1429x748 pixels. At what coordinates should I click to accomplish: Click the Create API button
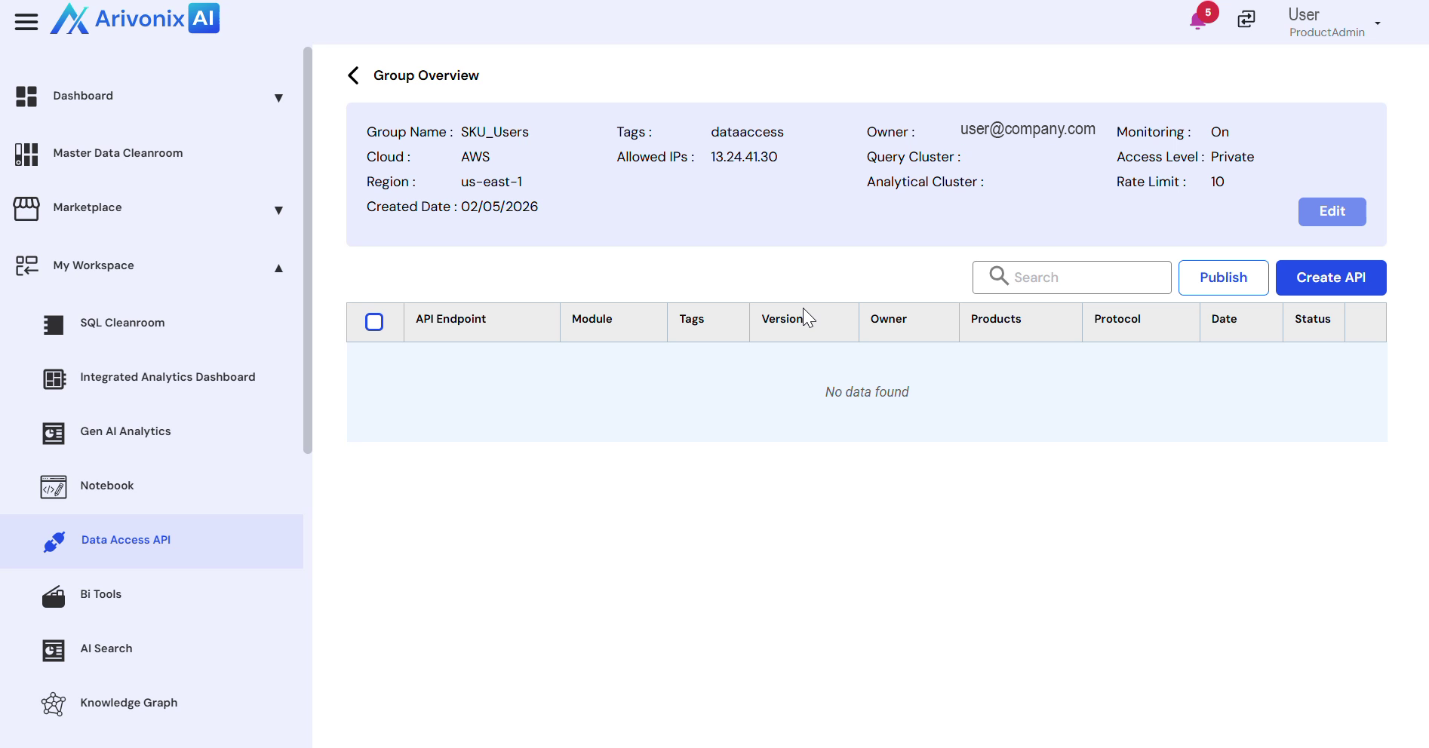(1330, 277)
